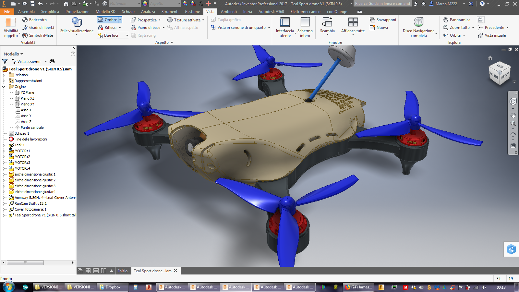Switch to the Assembla ribbon tab

(x=26, y=12)
